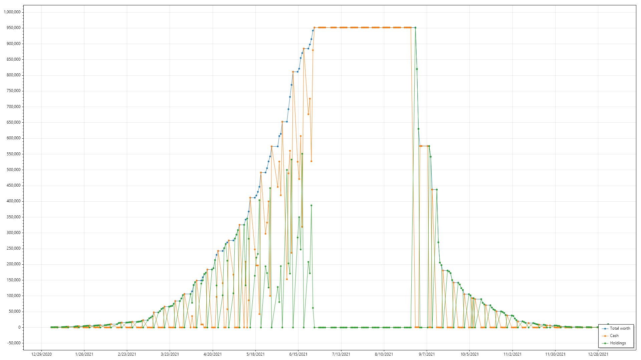Click the 2/23/2021 date label

127,354
